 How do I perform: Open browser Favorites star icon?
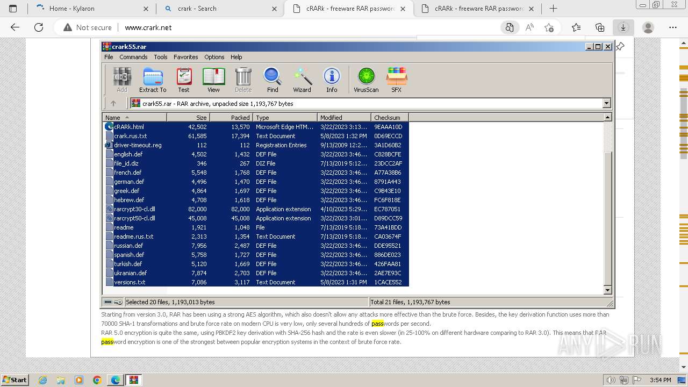point(576,27)
